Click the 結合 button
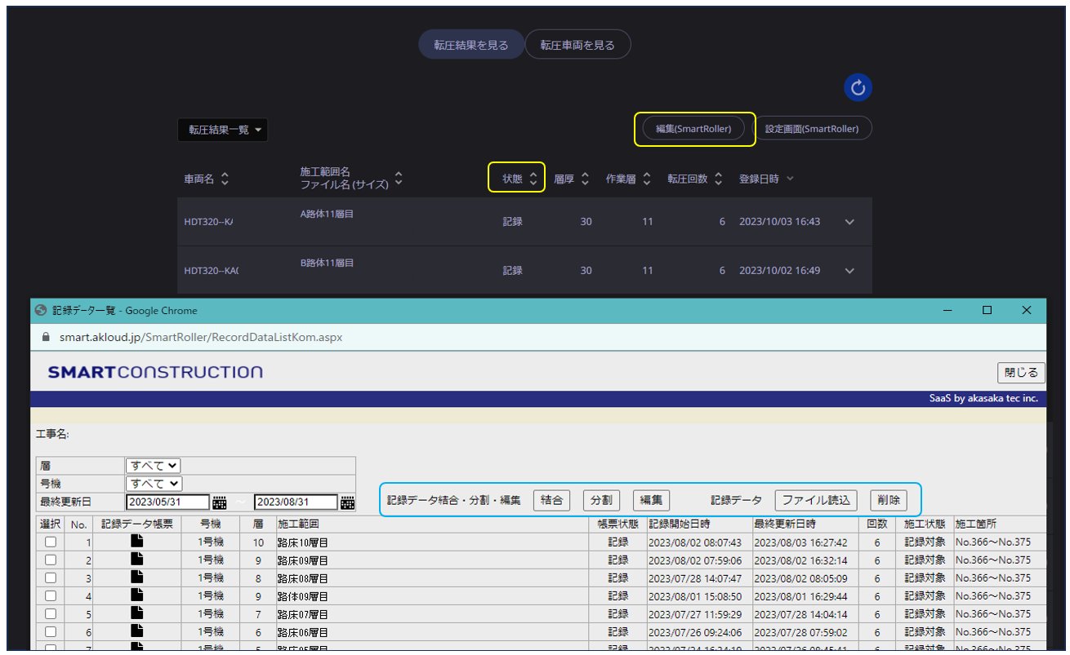Screen dimensions: 1070x655 (552, 500)
